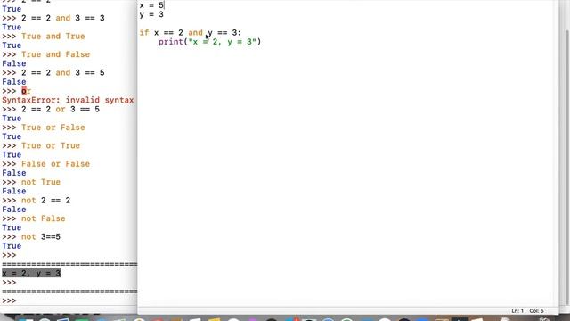
Task: Click the 'Ln: 1' status bar indicator
Action: pos(517,311)
